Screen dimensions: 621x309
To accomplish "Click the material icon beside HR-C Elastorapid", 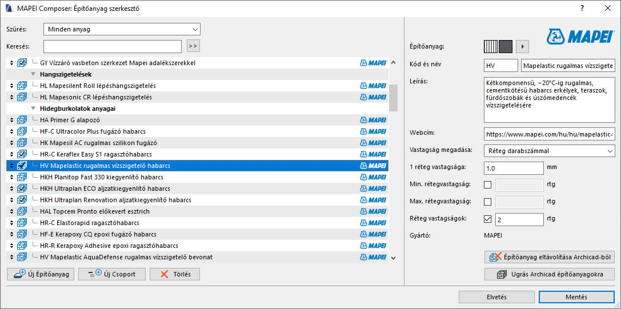I will point(22,223).
